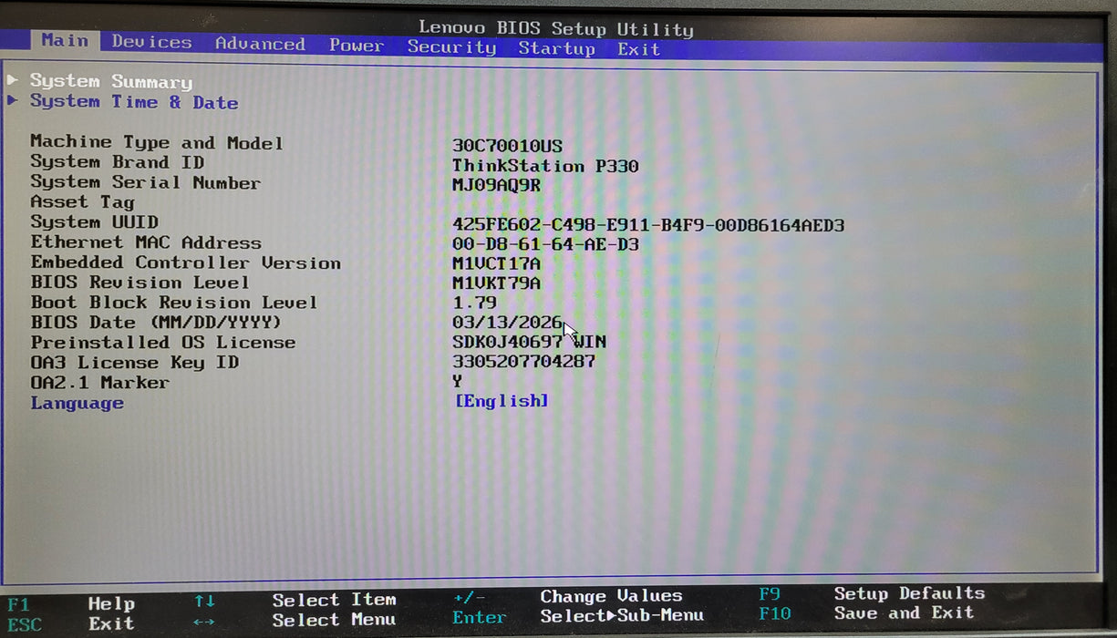
Task: Open System Time & Date submenu
Action: (x=134, y=102)
